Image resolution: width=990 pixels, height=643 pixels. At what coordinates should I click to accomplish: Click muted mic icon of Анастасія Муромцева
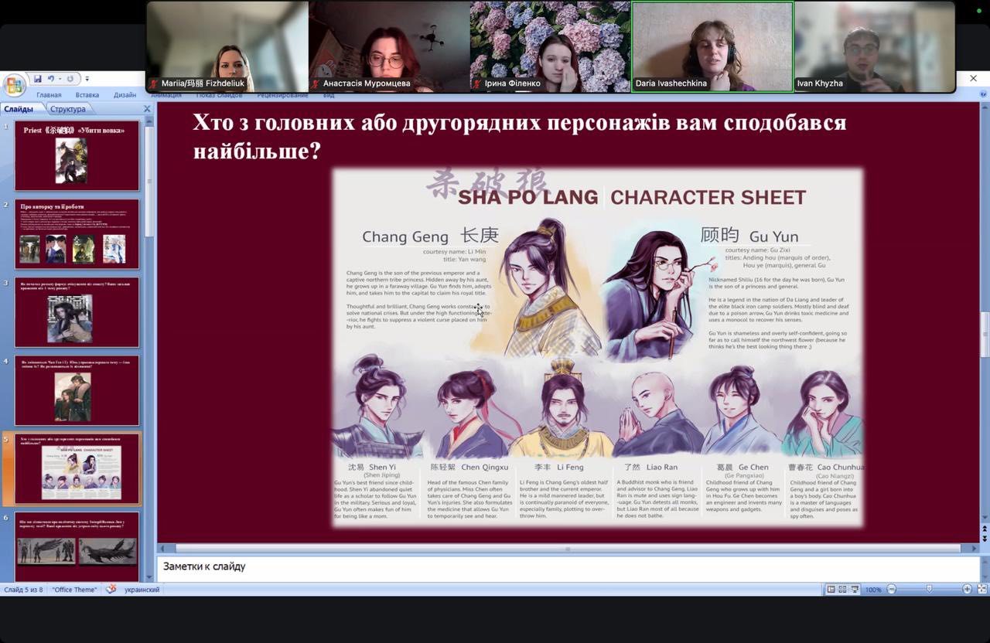[x=316, y=83]
